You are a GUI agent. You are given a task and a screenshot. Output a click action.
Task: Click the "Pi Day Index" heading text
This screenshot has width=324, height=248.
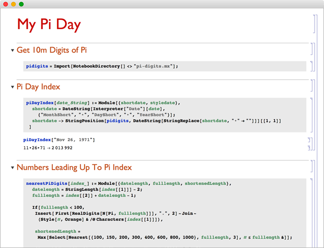pos(38,86)
